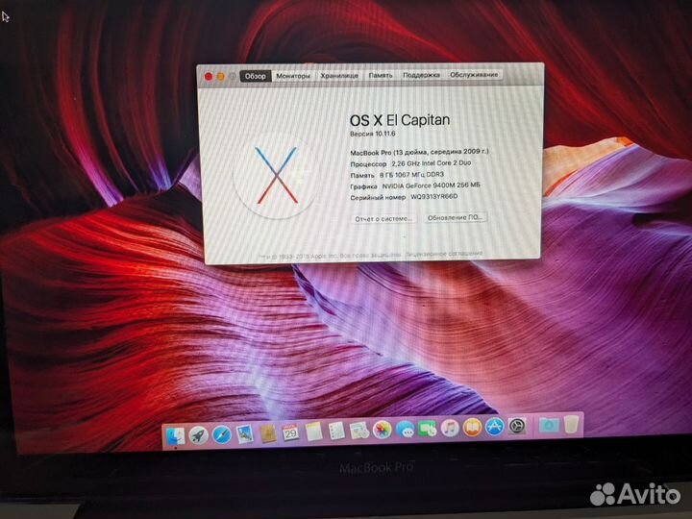Close the About This Mac window
Image resolution: width=692 pixels, height=519 pixels.
tap(209, 77)
